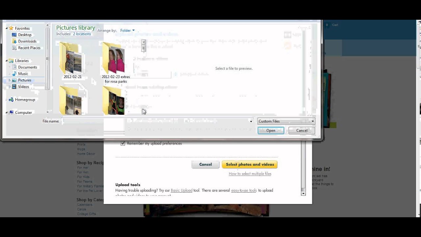421x237 pixels.
Task: Expand the Documents library tree
Action: coord(10,67)
